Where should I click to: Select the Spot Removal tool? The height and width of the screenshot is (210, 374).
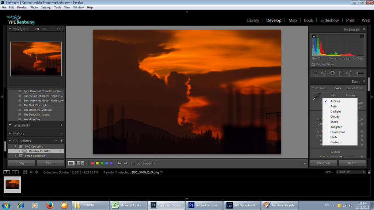[324, 73]
